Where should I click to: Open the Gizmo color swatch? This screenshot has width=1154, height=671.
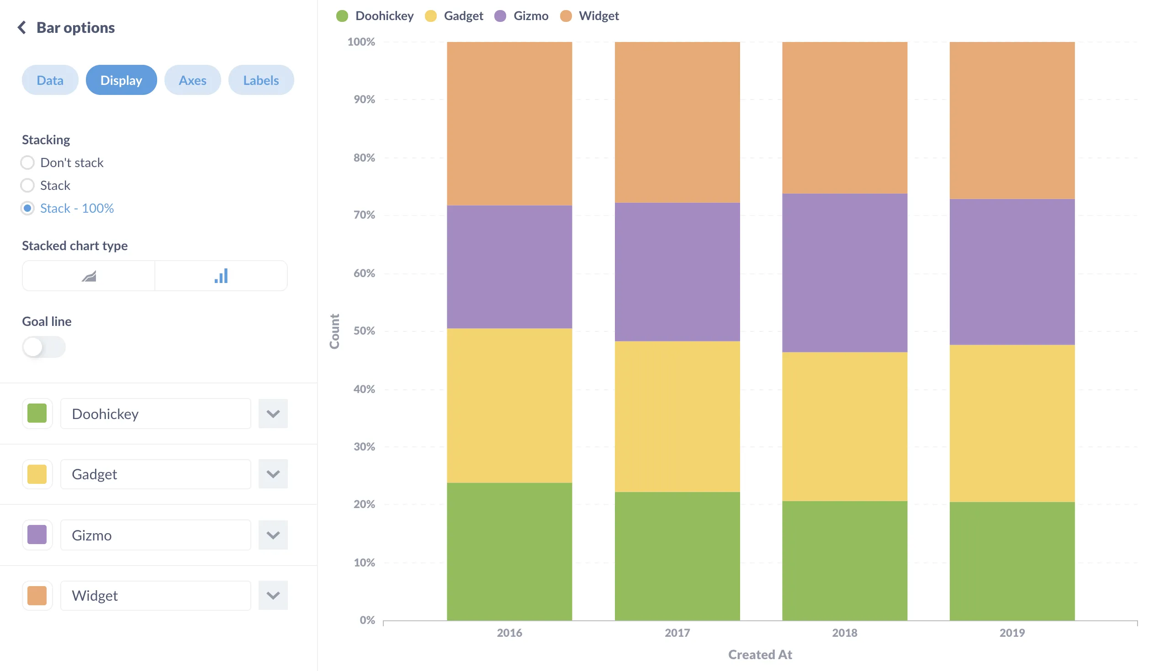tap(37, 535)
